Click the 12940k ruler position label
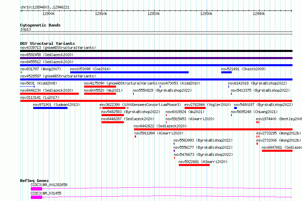Image resolution: width=302 pixels, height=201 pixels. [x=259, y=14]
